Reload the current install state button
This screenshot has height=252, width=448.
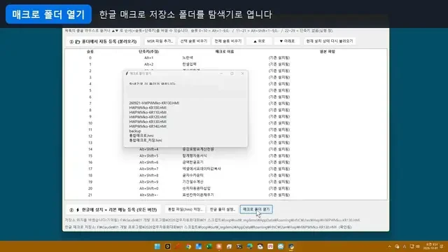[x=330, y=41]
